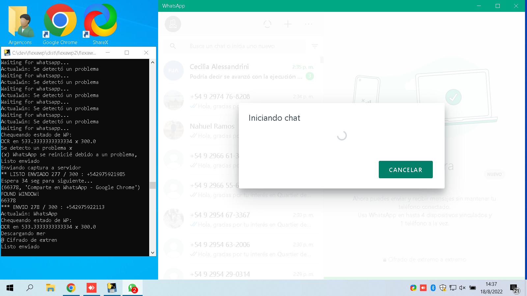The image size is (527, 296).
Task: Click the CANCELAR button in Iniciando chat dialog
Action: coord(405,170)
